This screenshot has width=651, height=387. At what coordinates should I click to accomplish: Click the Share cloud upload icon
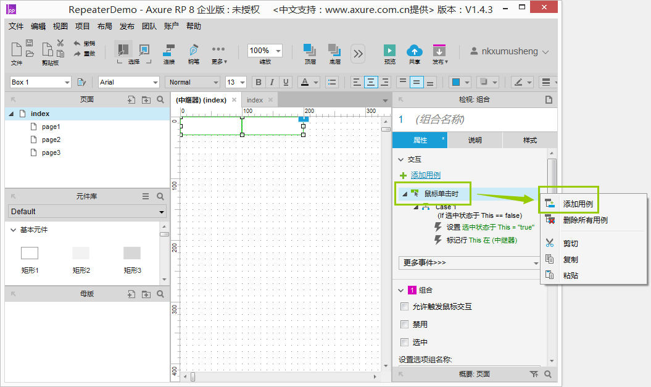414,51
